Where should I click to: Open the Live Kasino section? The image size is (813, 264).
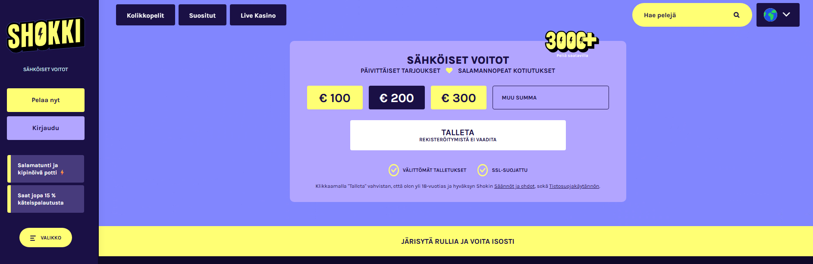point(258,15)
